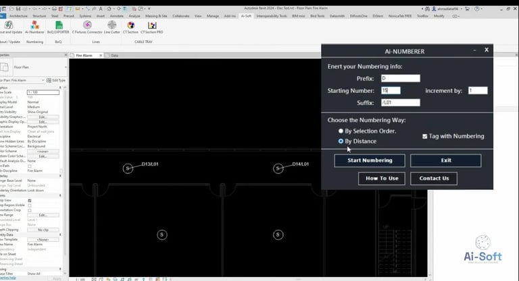This screenshot has width=519, height=281.
Task: Open the Systems ribbon tab
Action: tap(85, 16)
